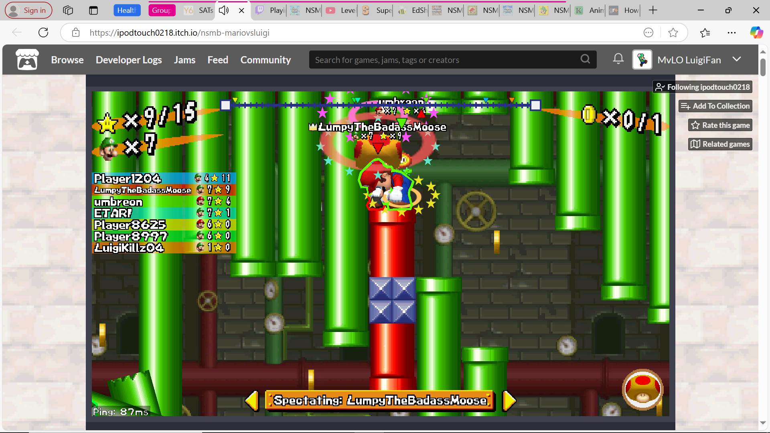
Task: Open Developer Logs
Action: pyautogui.click(x=129, y=60)
